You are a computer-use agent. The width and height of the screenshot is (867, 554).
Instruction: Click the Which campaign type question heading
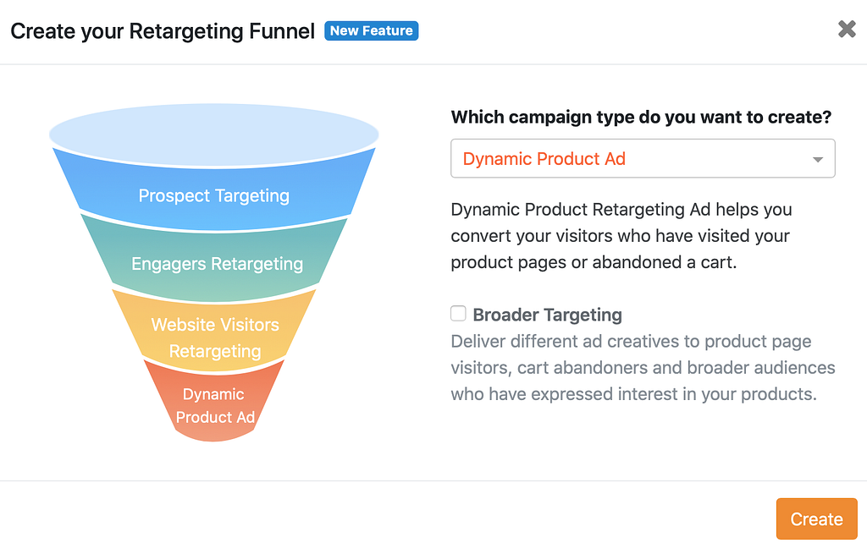pyautogui.click(x=641, y=117)
